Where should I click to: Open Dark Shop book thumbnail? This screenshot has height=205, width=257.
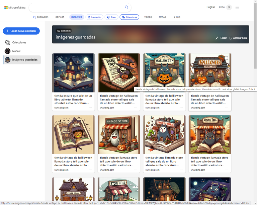pyautogui.click(x=210, y=189)
